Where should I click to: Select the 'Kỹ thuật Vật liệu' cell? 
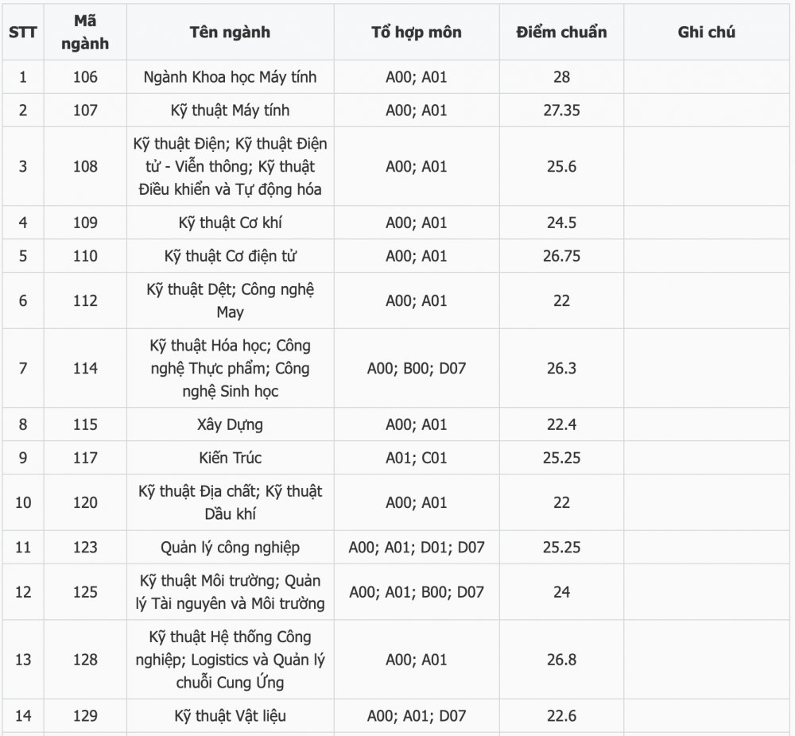coord(231,715)
